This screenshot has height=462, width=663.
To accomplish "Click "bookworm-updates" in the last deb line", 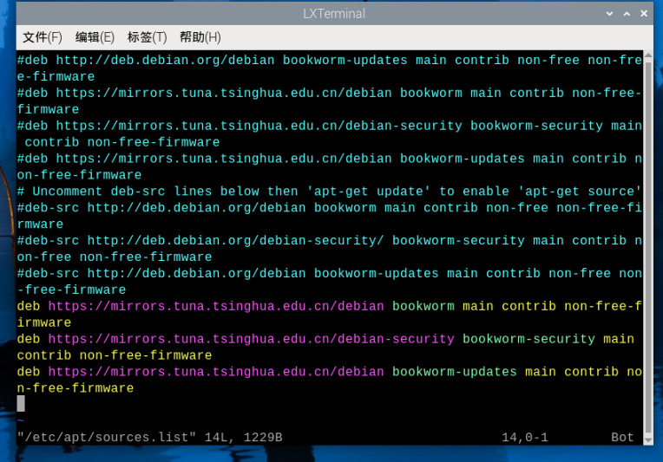I will point(455,372).
